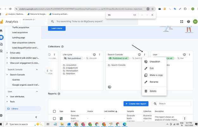Open Analytics Realtime bookmark
Image resolution: width=198 pixels, height=127 pixels.
[x=15, y=14]
